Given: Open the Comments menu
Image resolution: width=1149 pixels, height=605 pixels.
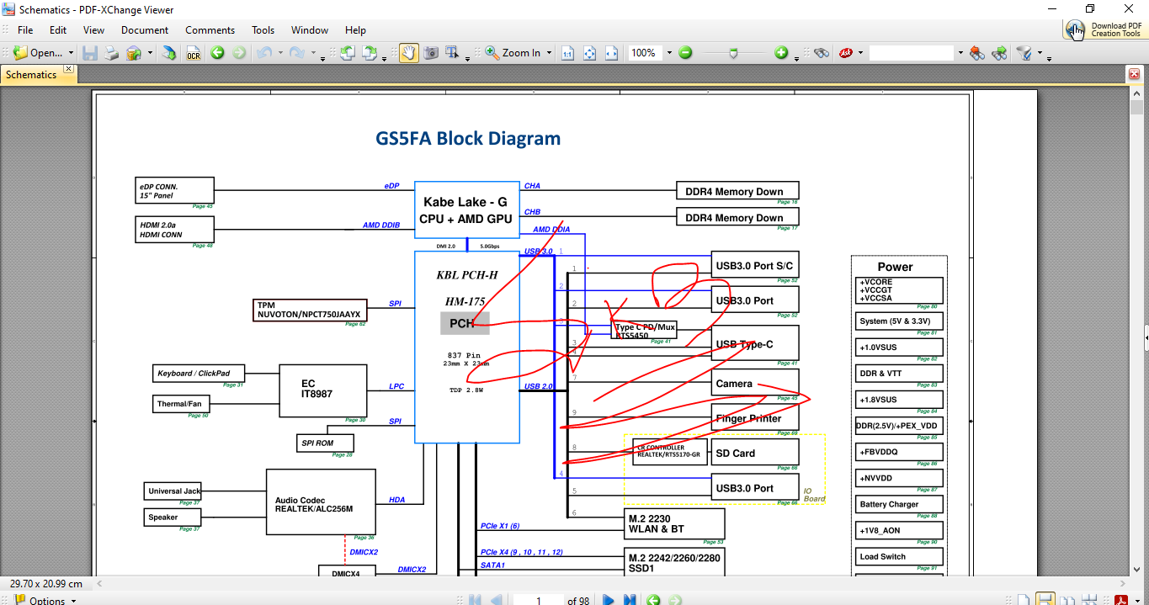Looking at the screenshot, I should click(x=210, y=29).
